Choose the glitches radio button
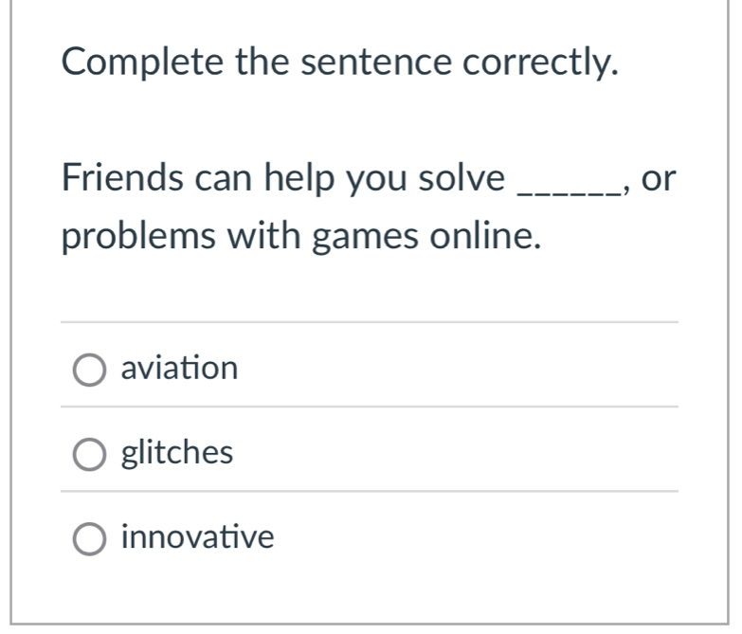Image resolution: width=742 pixels, height=634 pixels. (90, 456)
